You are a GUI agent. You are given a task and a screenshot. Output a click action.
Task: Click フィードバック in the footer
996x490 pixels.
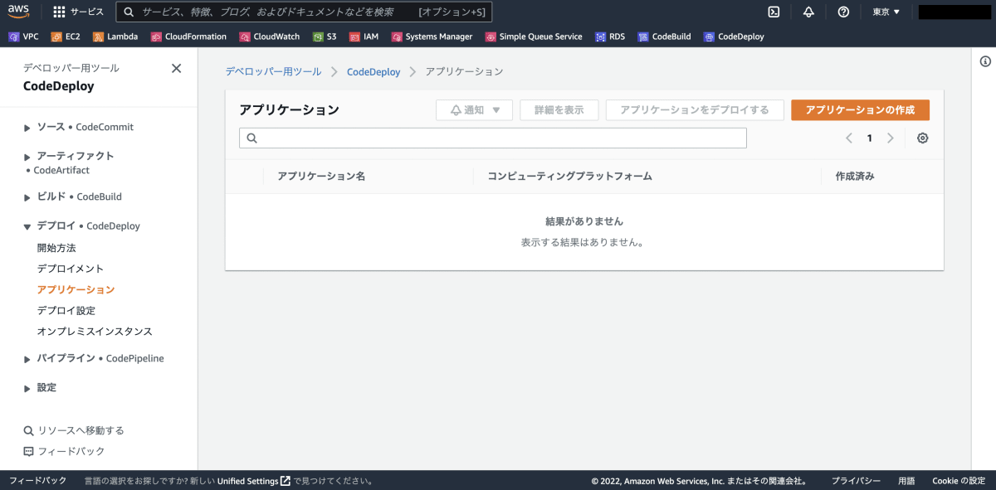pos(37,481)
